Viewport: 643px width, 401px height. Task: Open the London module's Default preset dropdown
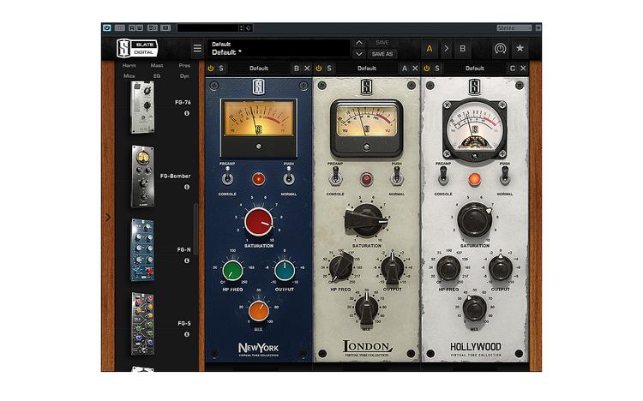pos(367,69)
